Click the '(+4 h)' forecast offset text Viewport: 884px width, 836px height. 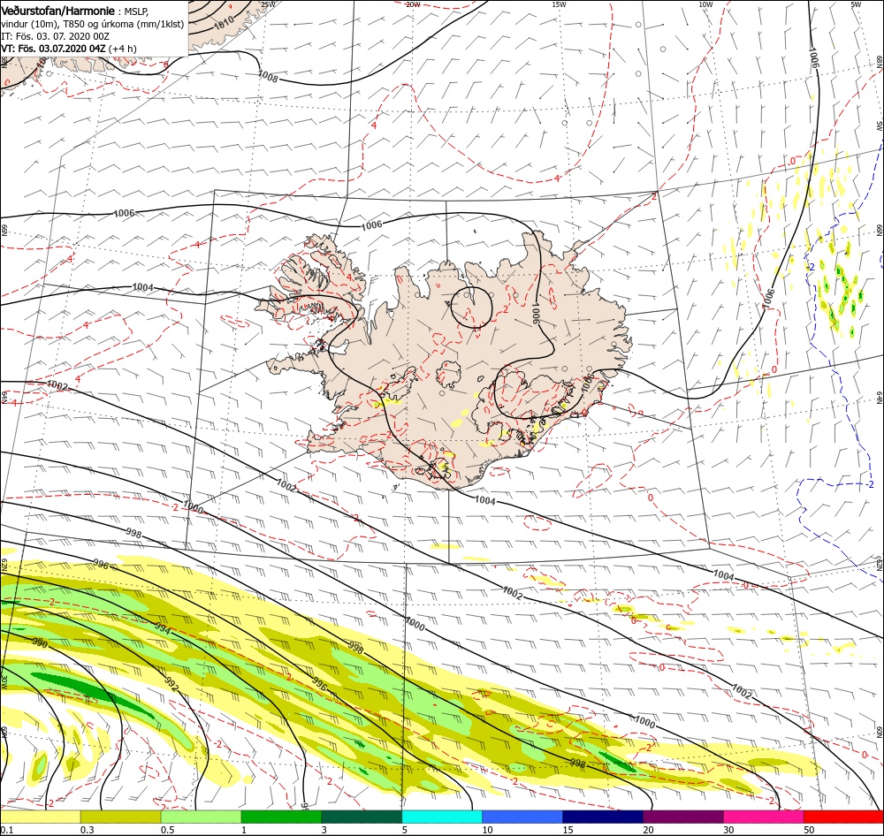tap(122, 49)
